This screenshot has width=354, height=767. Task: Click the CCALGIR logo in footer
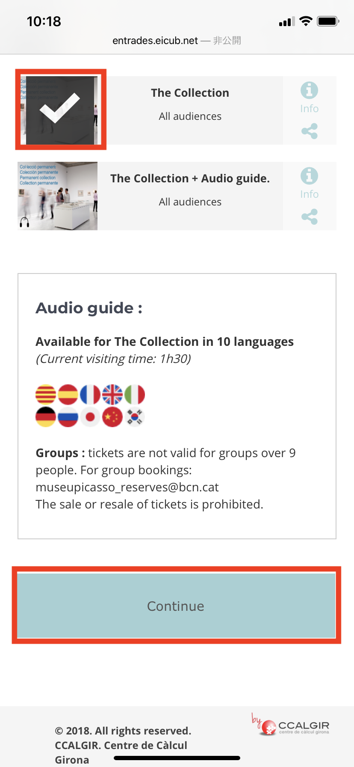point(291,724)
